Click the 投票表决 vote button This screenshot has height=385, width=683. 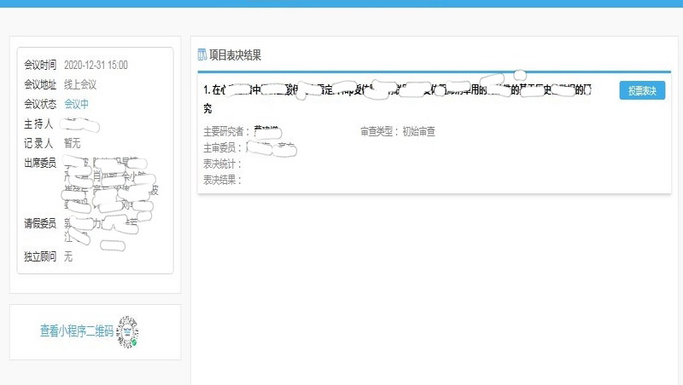coord(642,90)
